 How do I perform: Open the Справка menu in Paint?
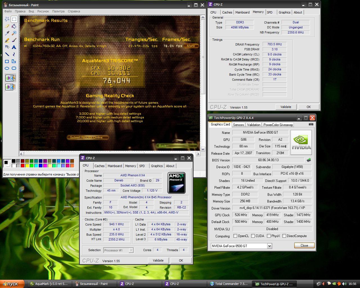coord(74,11)
